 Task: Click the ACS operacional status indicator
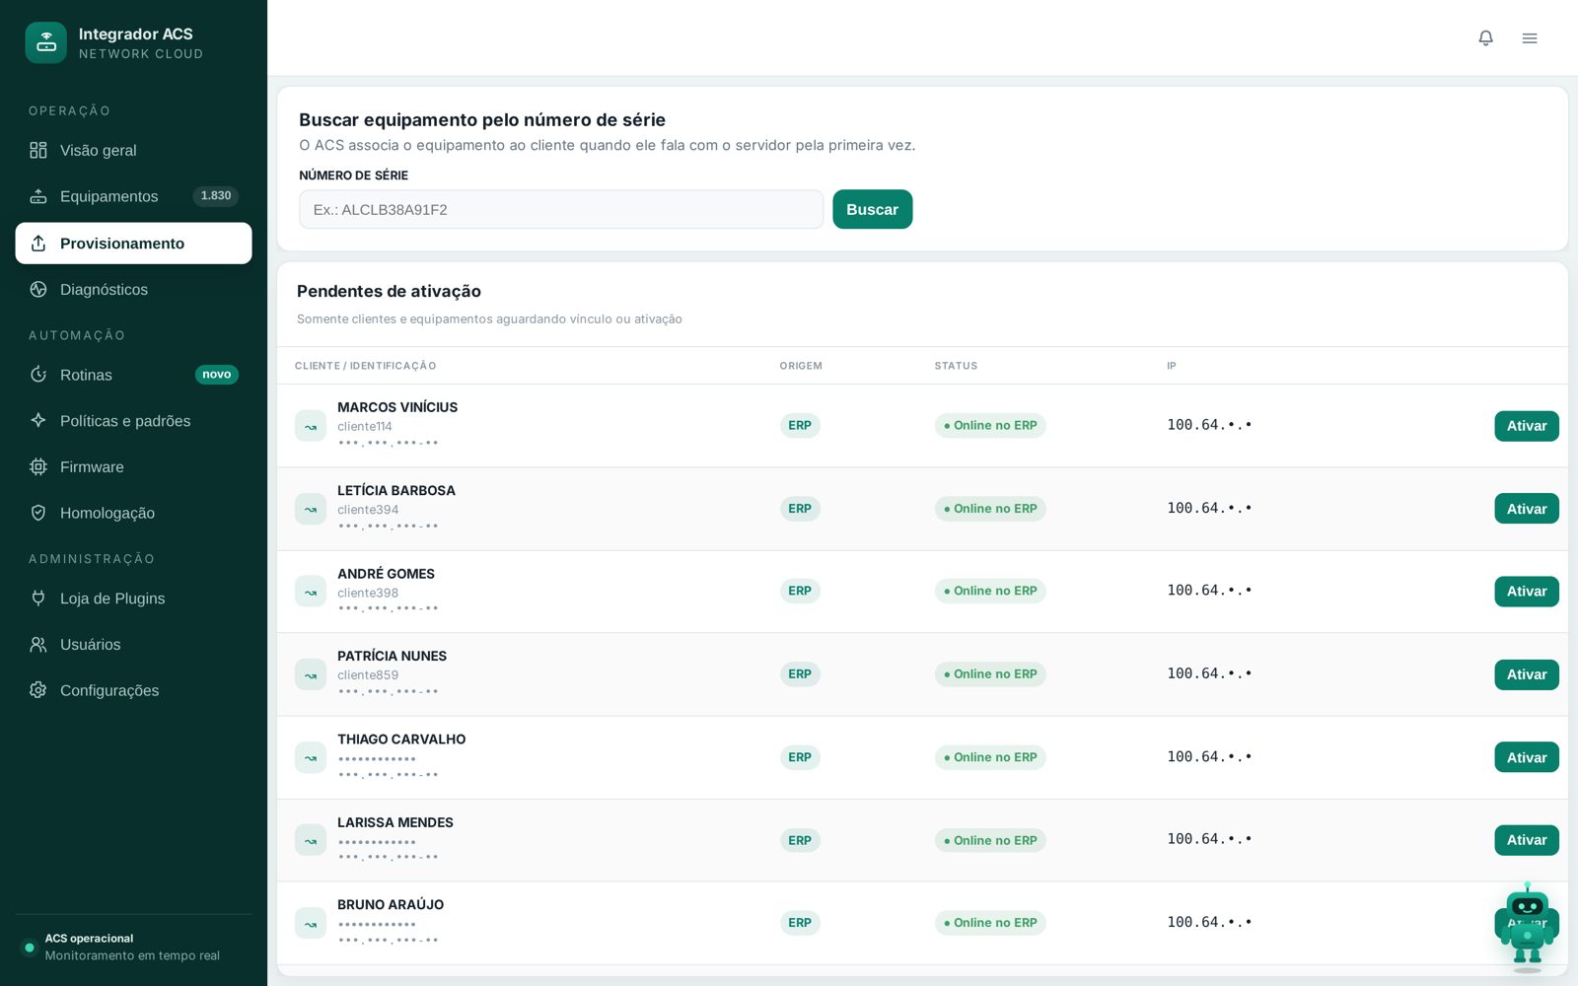(x=30, y=948)
